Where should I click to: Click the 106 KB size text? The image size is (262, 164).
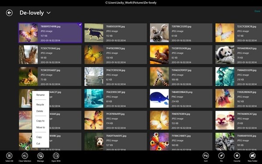pyautogui.click(x=175, y=80)
